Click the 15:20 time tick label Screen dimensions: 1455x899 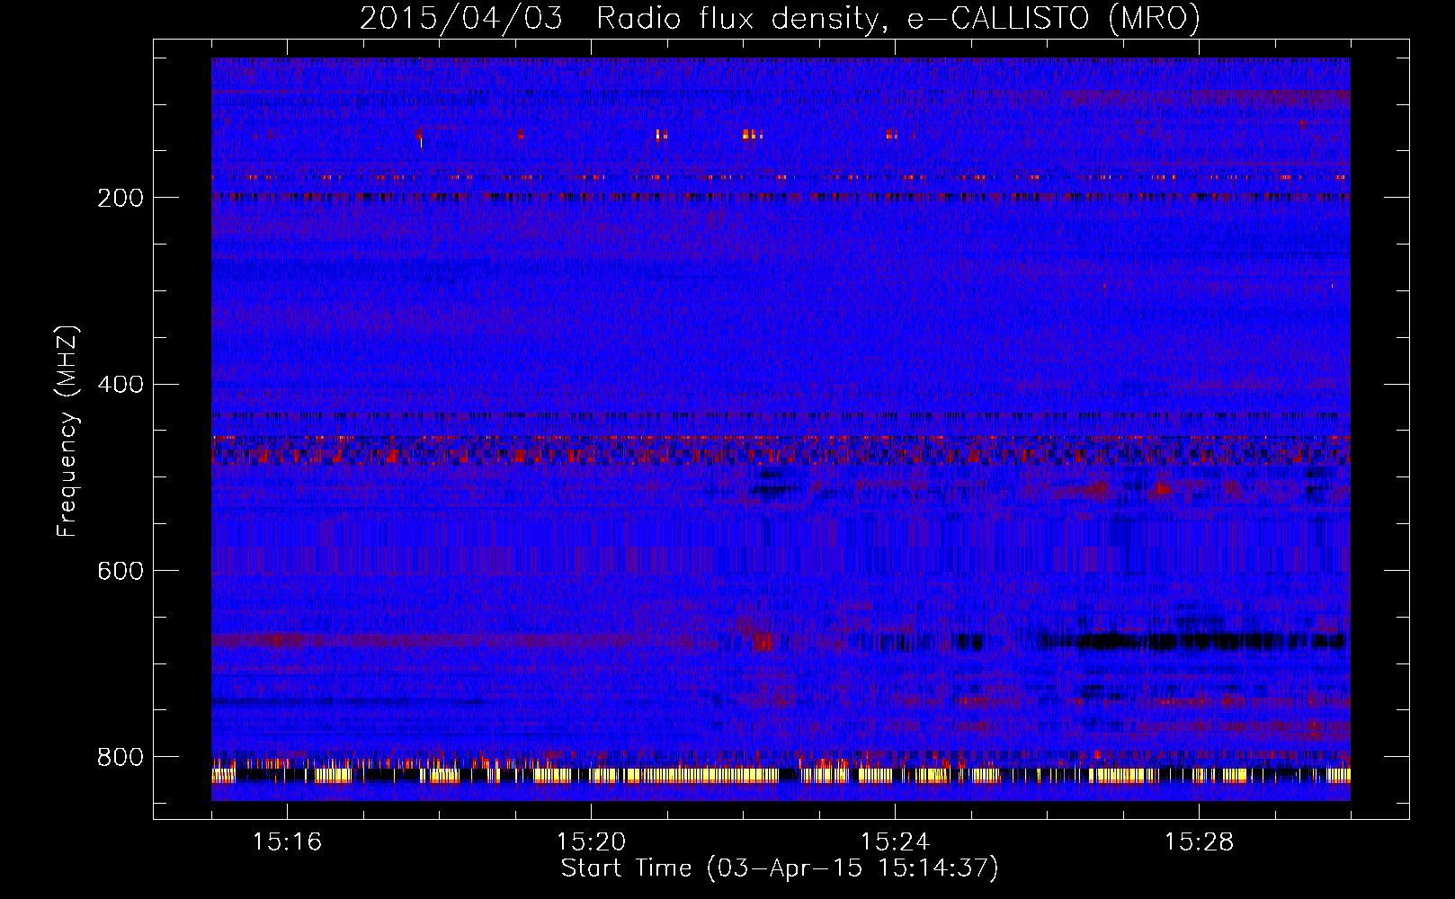click(591, 842)
